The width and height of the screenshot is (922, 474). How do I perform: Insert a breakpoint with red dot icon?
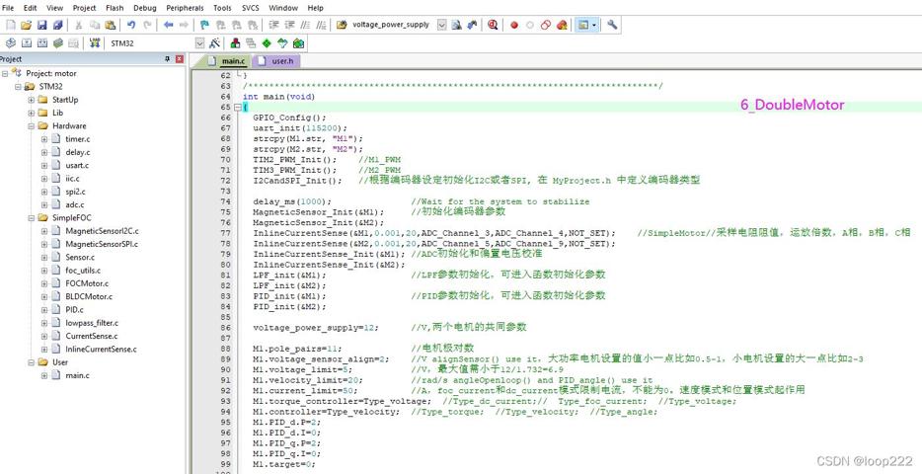pos(514,26)
